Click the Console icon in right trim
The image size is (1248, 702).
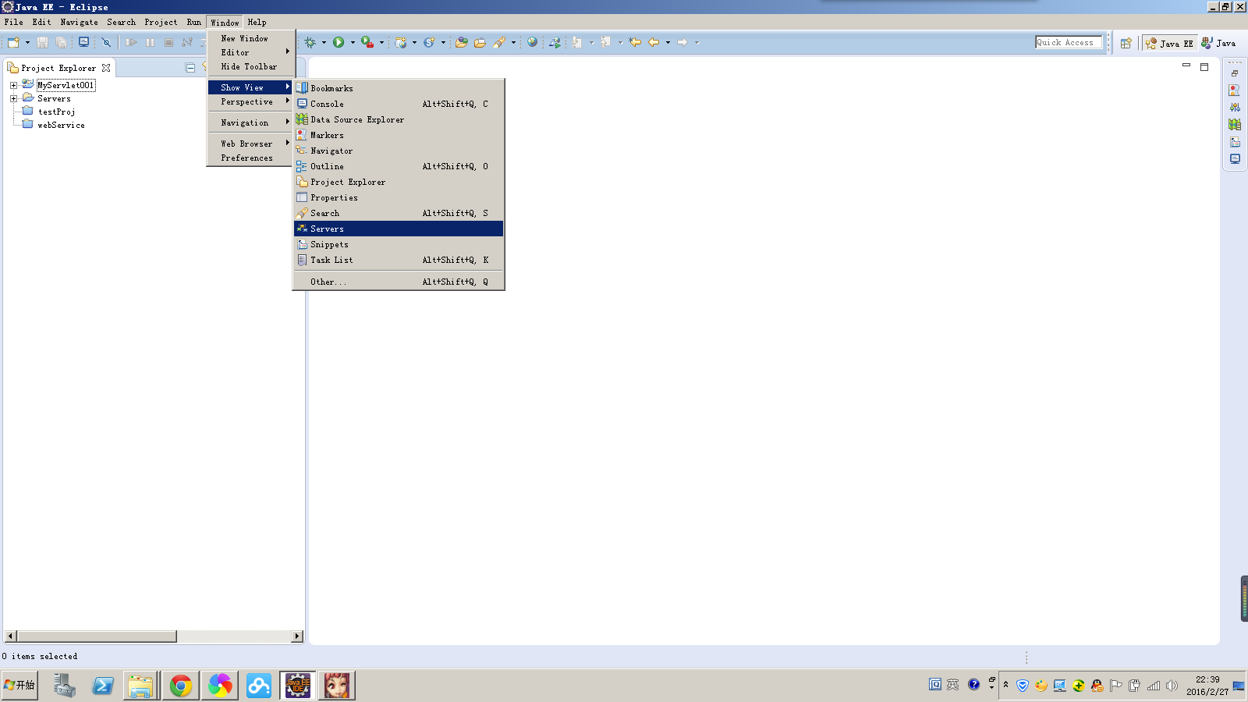click(1235, 159)
